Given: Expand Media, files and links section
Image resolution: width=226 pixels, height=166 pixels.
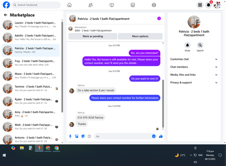Looking at the screenshot, I should (194, 75).
